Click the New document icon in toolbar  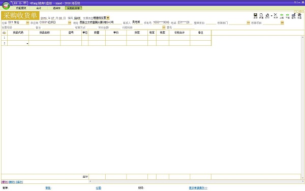pyautogui.click(x=261, y=15)
